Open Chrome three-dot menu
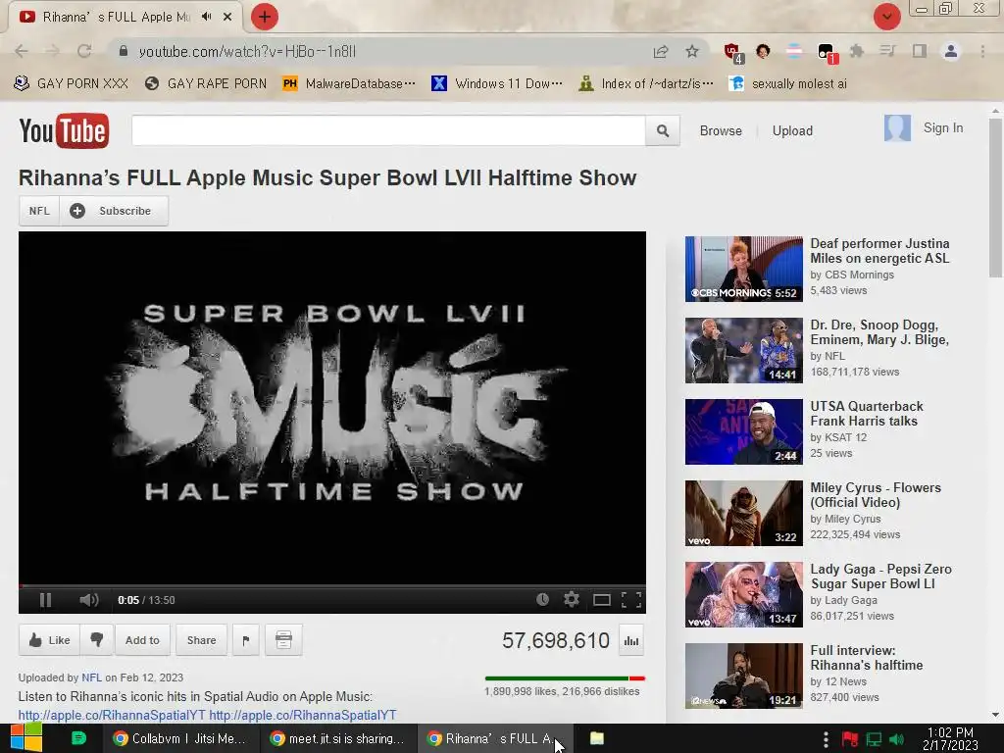This screenshot has height=753, width=1004. point(982,51)
